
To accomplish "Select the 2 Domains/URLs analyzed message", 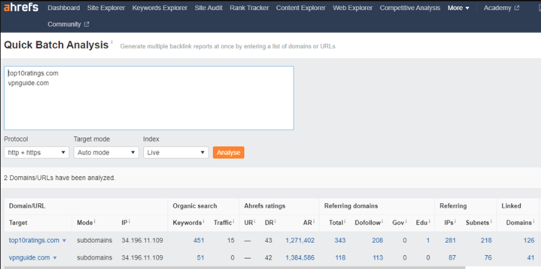I will 59,178.
